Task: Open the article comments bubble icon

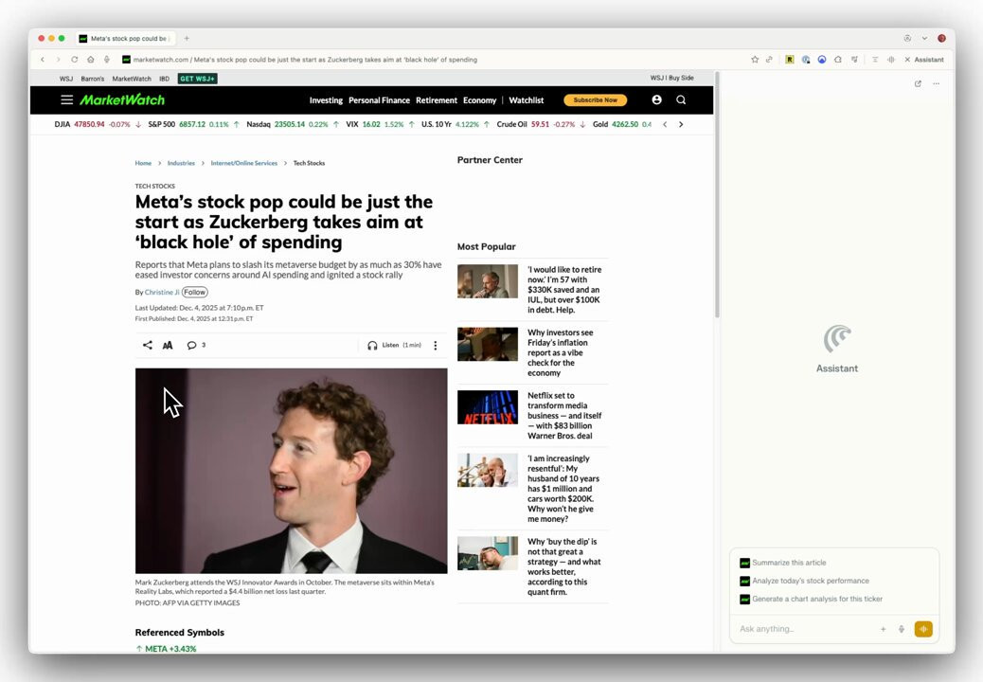Action: pyautogui.click(x=192, y=346)
